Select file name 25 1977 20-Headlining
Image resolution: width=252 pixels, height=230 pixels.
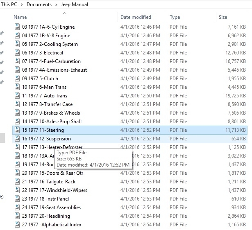tap(46, 216)
